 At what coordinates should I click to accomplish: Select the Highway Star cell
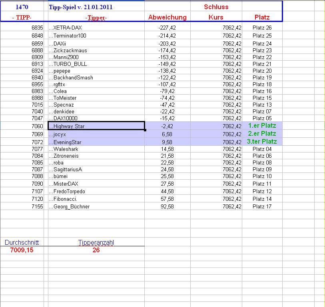pyautogui.click(x=96, y=126)
